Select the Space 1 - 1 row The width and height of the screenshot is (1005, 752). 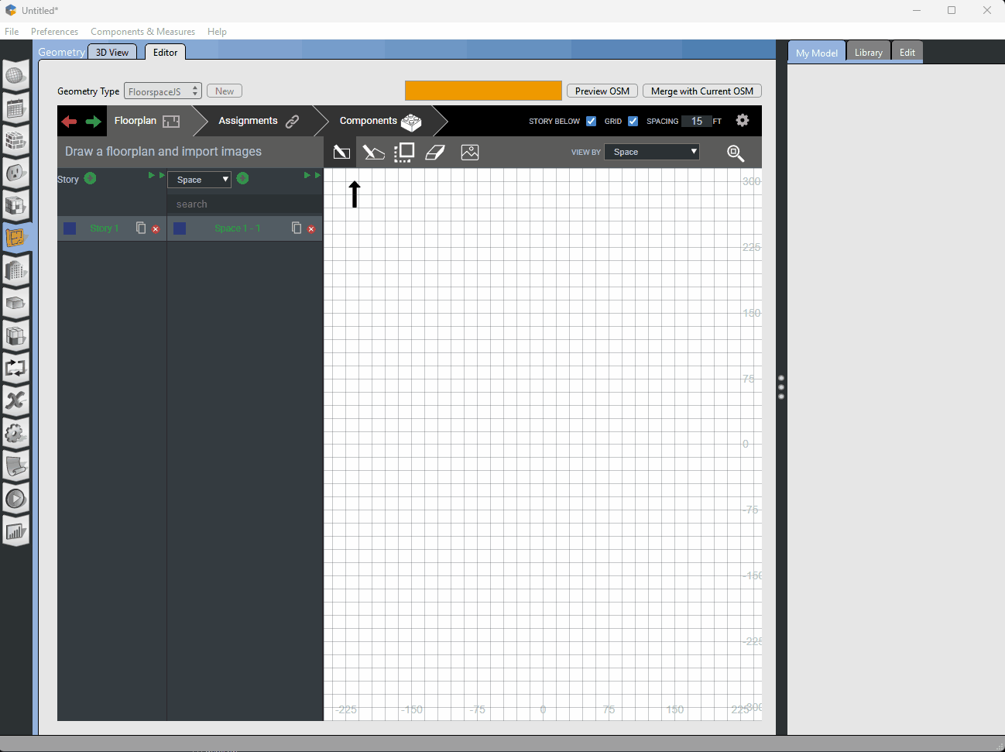[245, 228]
